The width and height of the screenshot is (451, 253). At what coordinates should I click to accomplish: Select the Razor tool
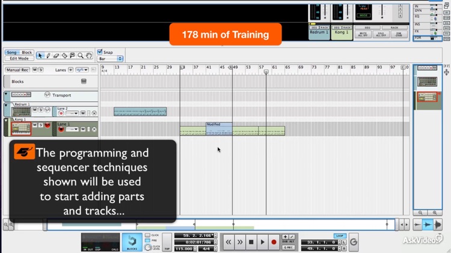pyautogui.click(x=64, y=55)
